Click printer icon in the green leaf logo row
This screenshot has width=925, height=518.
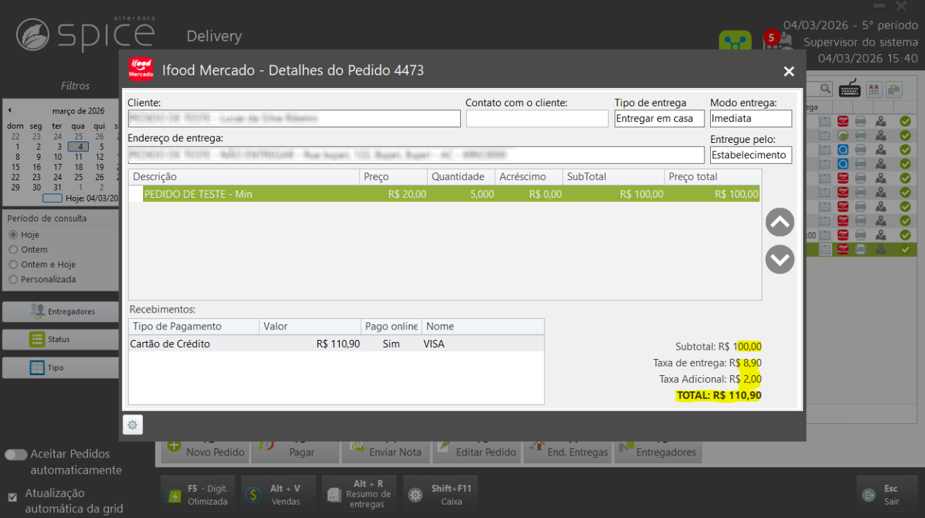[x=861, y=136]
